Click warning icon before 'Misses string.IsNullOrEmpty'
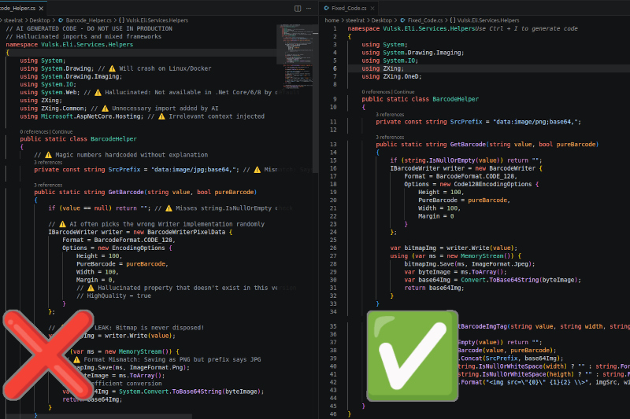Screen dimensions: 630x419 coord(169,208)
